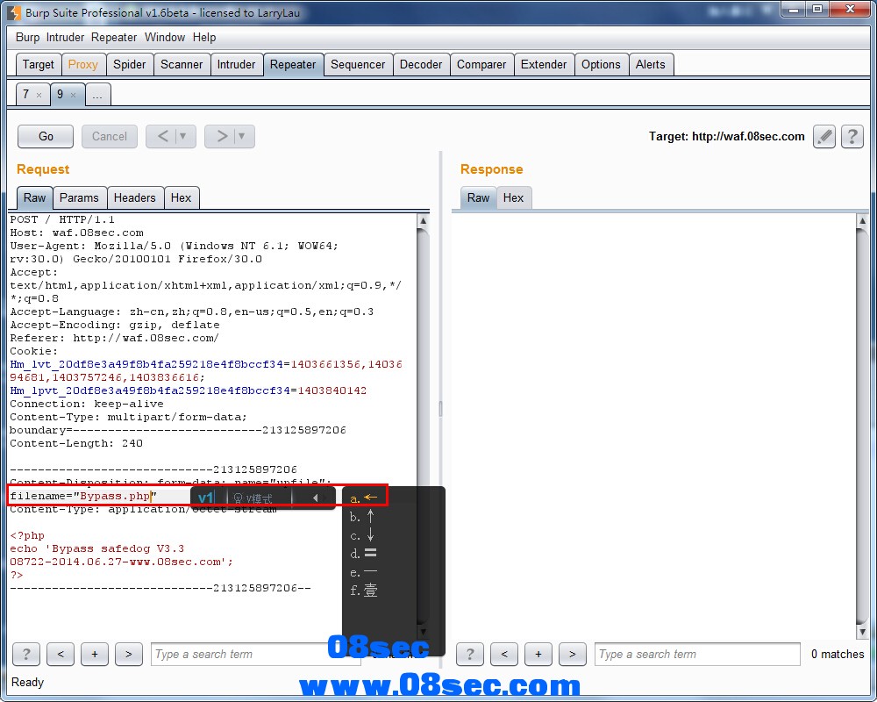This screenshot has width=877, height=702.
Task: Click the POST / HTTP/1.1 line
Action: click(x=62, y=219)
